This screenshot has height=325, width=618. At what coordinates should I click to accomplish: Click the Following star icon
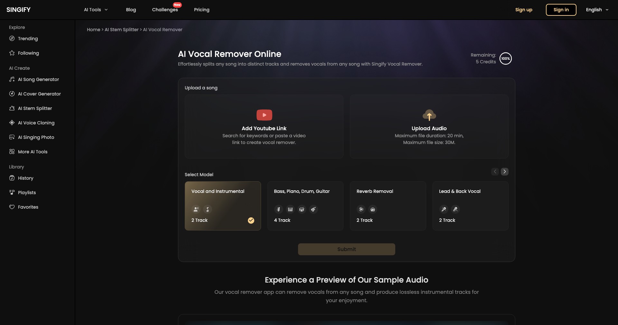pyautogui.click(x=12, y=53)
